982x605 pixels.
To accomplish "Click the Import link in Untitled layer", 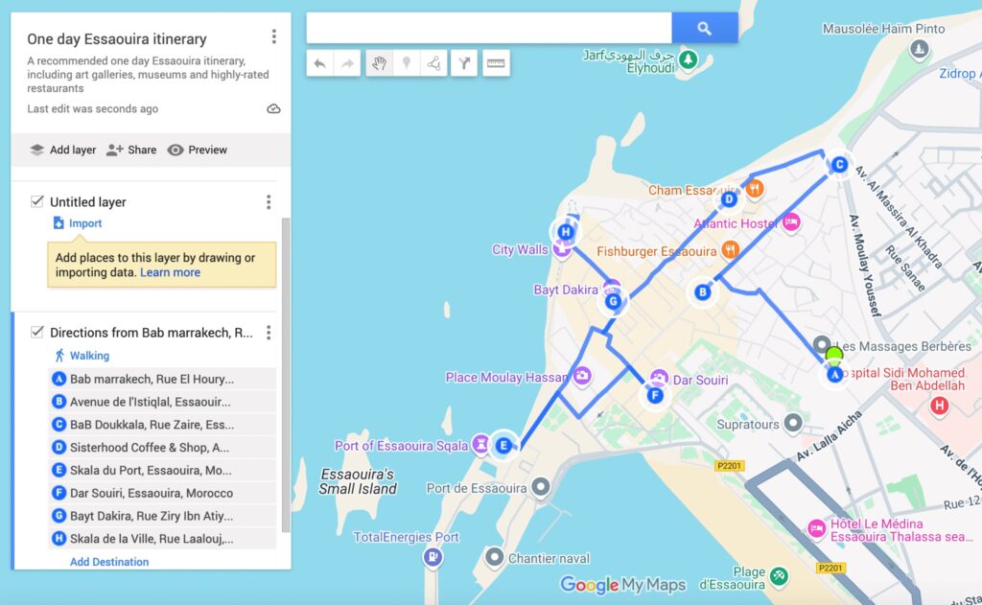I will (x=78, y=223).
